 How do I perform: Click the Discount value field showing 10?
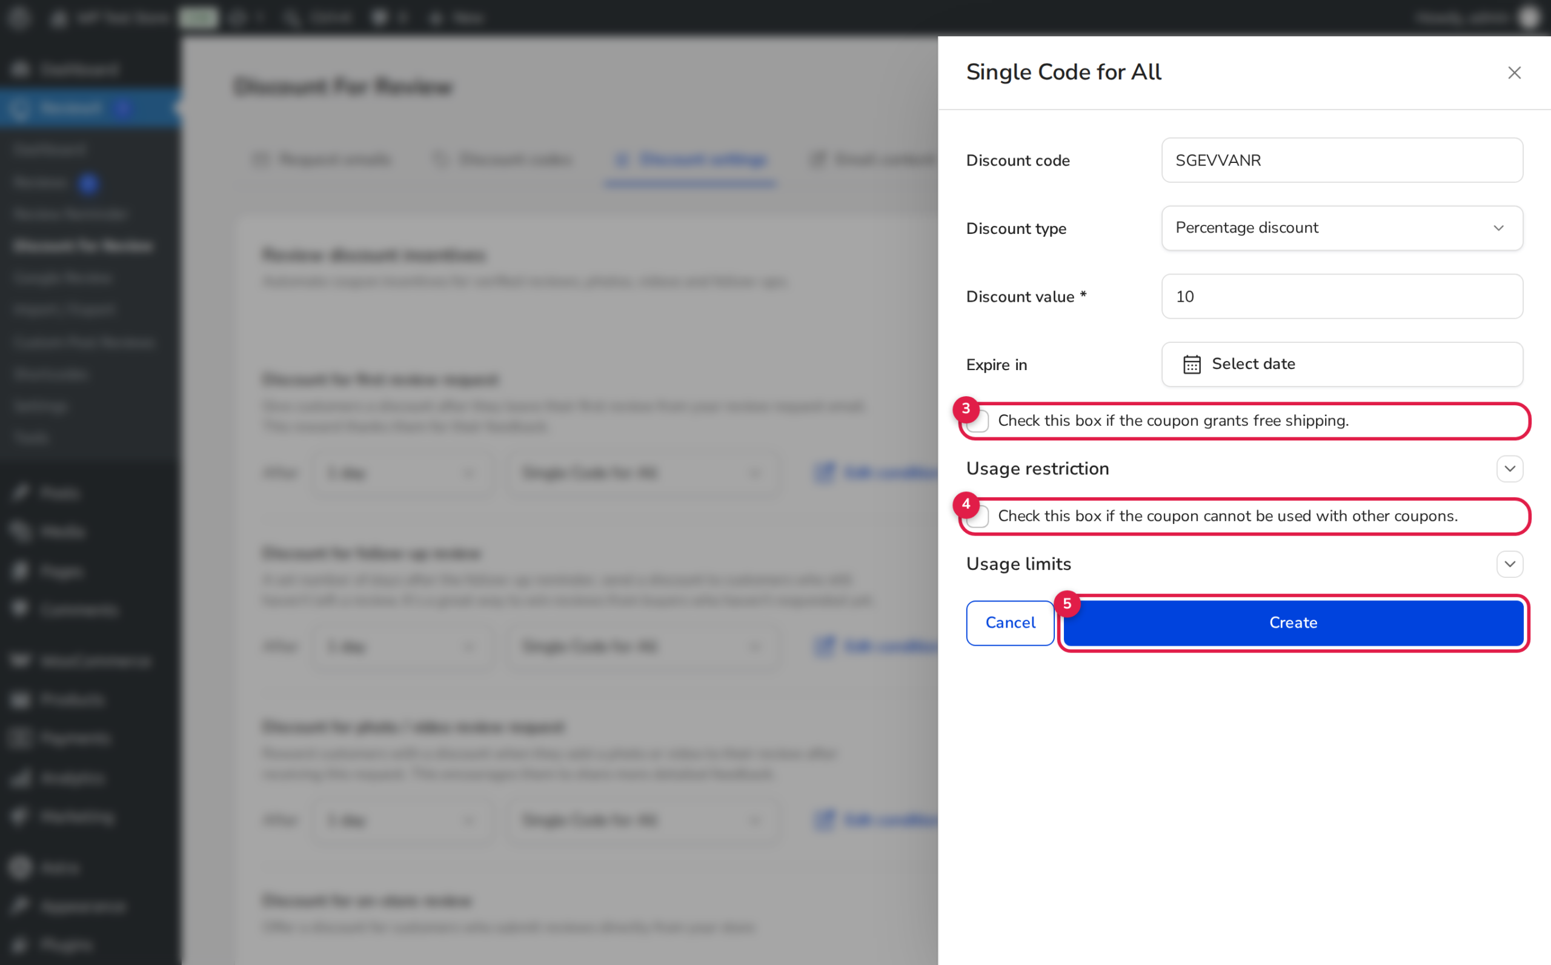pos(1341,296)
